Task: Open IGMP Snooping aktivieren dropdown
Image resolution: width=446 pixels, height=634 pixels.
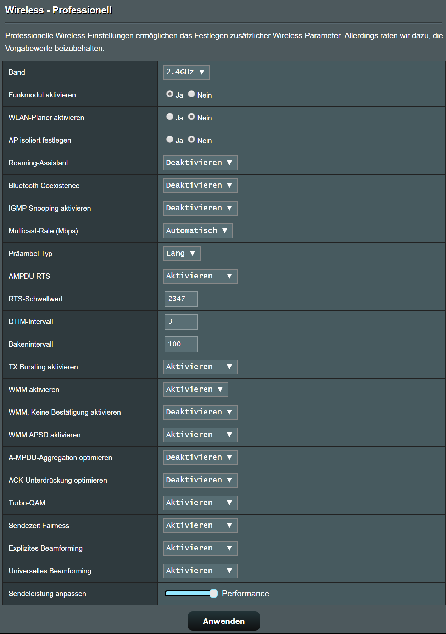Action: click(200, 208)
